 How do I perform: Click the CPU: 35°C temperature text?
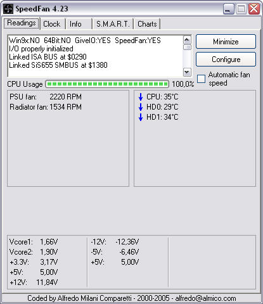pyautogui.click(x=162, y=97)
